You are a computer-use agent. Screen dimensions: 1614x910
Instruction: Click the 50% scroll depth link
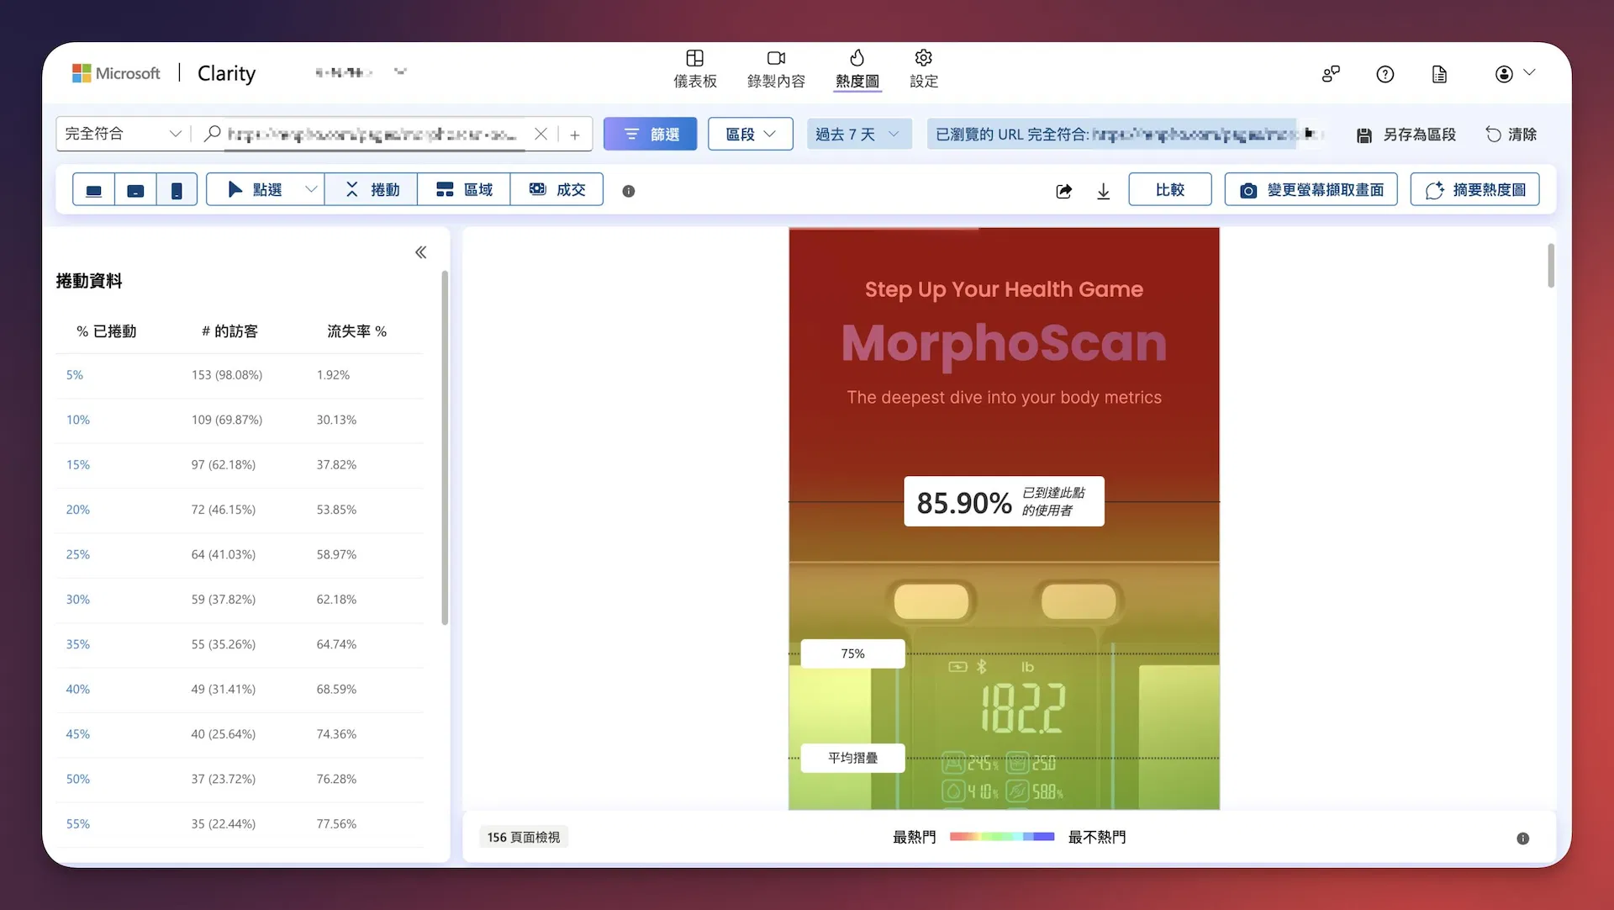click(x=78, y=780)
